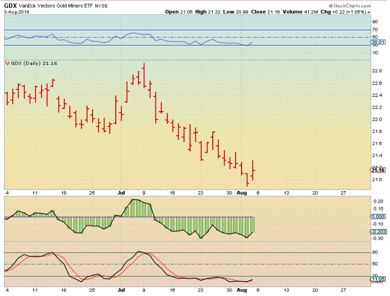Click the GDX ticker symbol in the header
Image resolution: width=390 pixels, height=296 pixels.
(x=10, y=5)
